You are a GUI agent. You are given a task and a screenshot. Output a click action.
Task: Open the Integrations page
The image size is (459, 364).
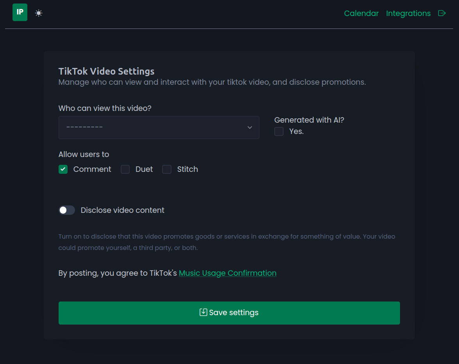[408, 13]
